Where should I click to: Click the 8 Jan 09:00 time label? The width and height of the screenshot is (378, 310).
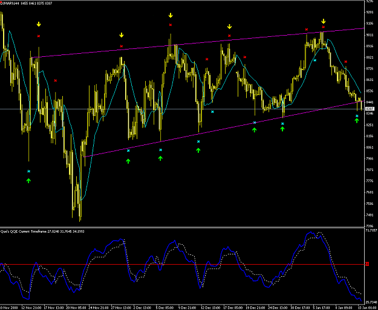pos(344,308)
